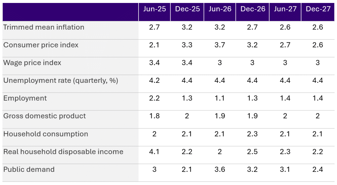Click the Employment row label
337x185 pixels.
click(25, 98)
